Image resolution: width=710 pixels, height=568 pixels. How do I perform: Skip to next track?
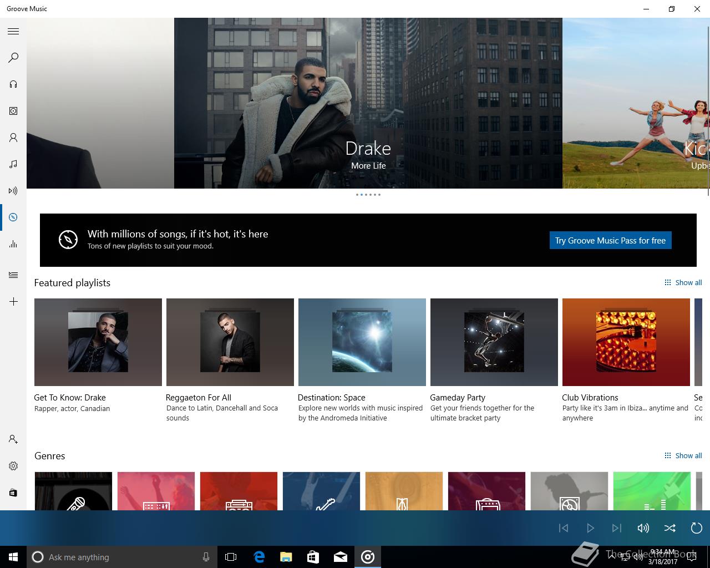tap(617, 528)
